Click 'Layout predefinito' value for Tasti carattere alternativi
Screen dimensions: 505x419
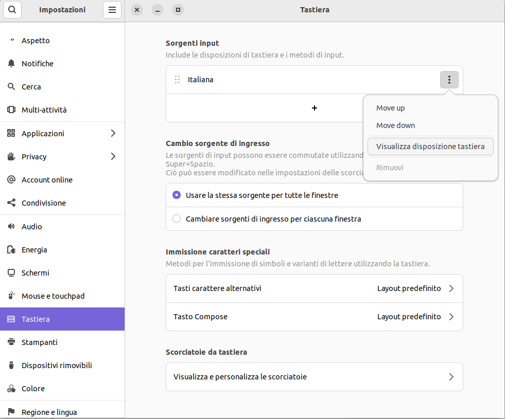(409, 288)
